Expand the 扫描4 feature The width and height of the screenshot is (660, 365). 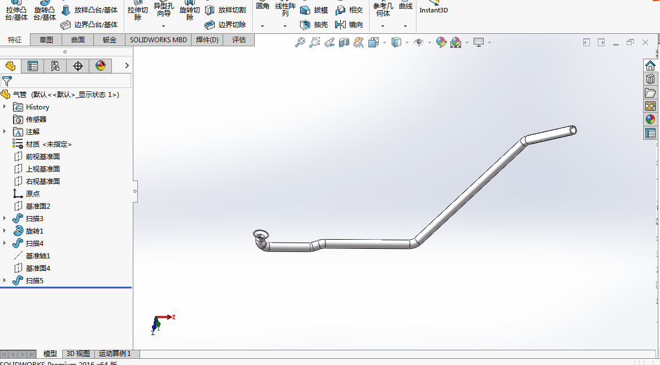[x=5, y=243]
